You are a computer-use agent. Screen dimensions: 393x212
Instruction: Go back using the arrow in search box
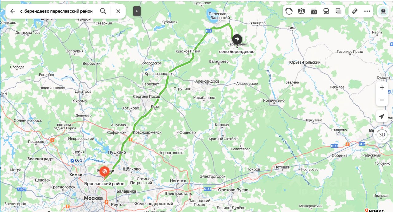pos(13,11)
